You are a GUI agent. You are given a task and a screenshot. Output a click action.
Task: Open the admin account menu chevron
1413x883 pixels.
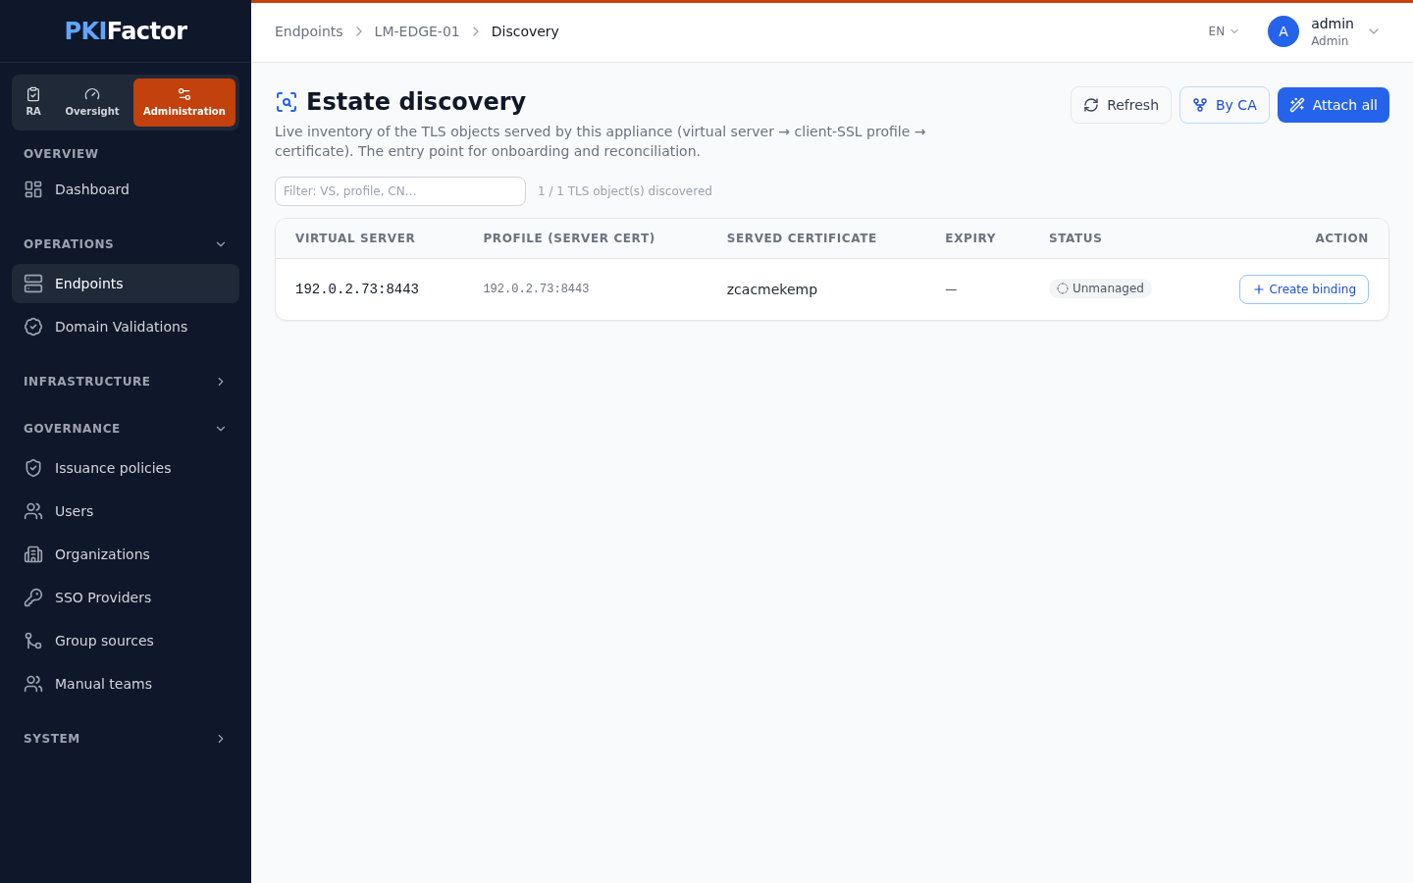point(1374,31)
